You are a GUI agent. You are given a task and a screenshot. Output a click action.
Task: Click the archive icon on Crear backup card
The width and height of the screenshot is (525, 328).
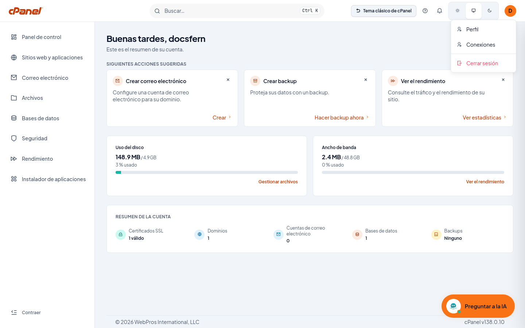click(x=255, y=81)
